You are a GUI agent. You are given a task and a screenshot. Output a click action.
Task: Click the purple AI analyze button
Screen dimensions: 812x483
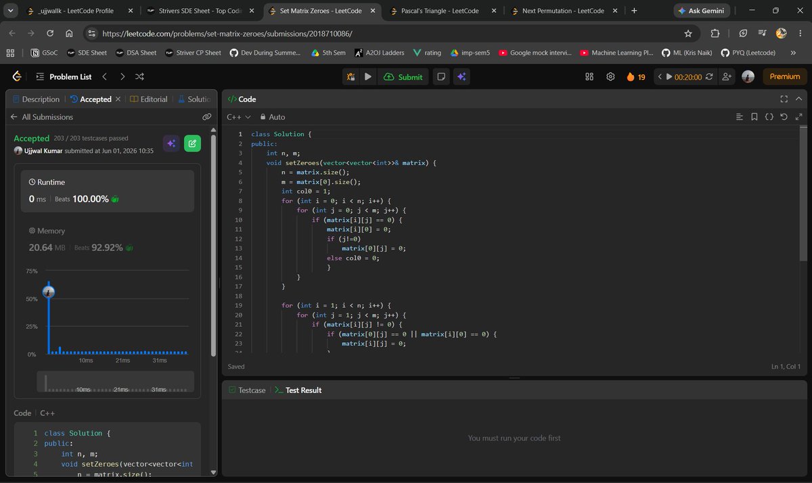coord(171,143)
